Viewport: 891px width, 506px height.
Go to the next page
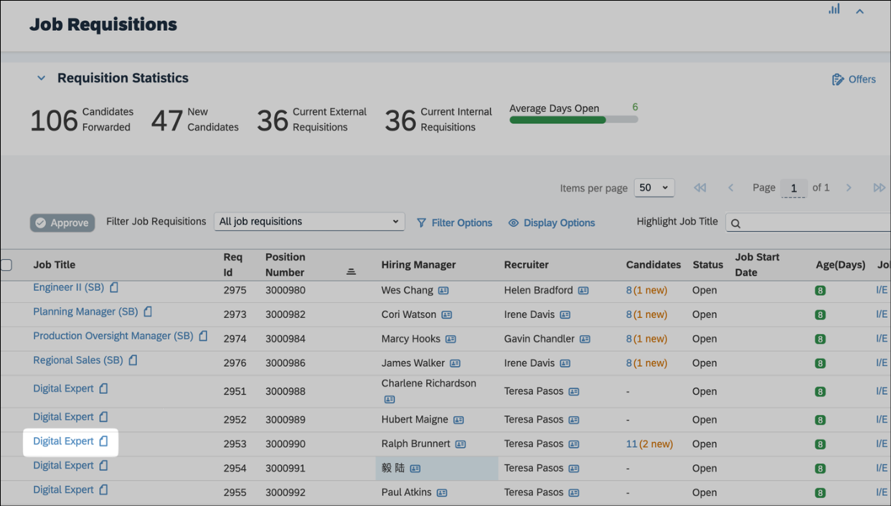click(x=849, y=187)
